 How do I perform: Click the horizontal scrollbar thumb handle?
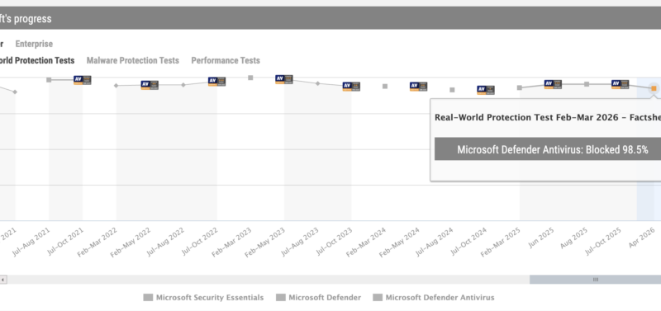[595, 280]
